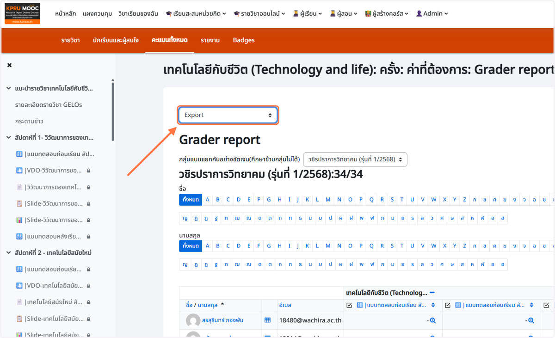Go to หน้าหลัก in top menu
555x338 pixels.
coord(65,14)
